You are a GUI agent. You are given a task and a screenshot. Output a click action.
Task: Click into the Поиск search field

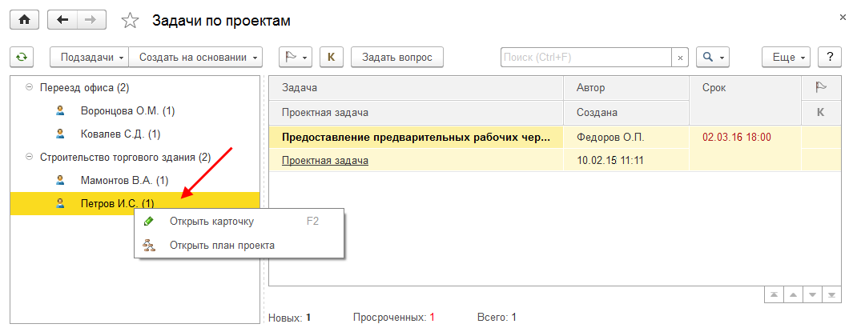pyautogui.click(x=585, y=58)
